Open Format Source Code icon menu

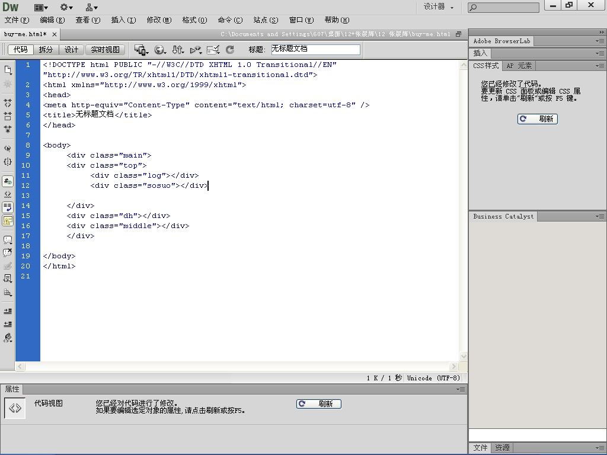[8, 338]
